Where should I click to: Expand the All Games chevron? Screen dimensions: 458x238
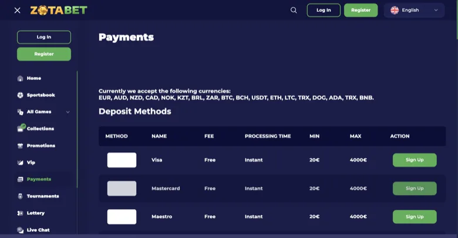point(68,112)
